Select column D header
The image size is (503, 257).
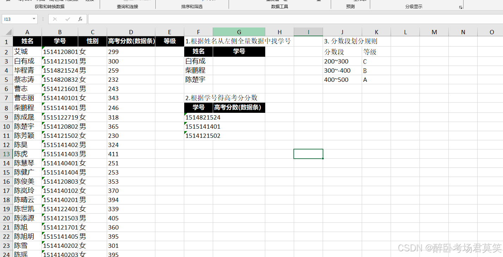131,32
